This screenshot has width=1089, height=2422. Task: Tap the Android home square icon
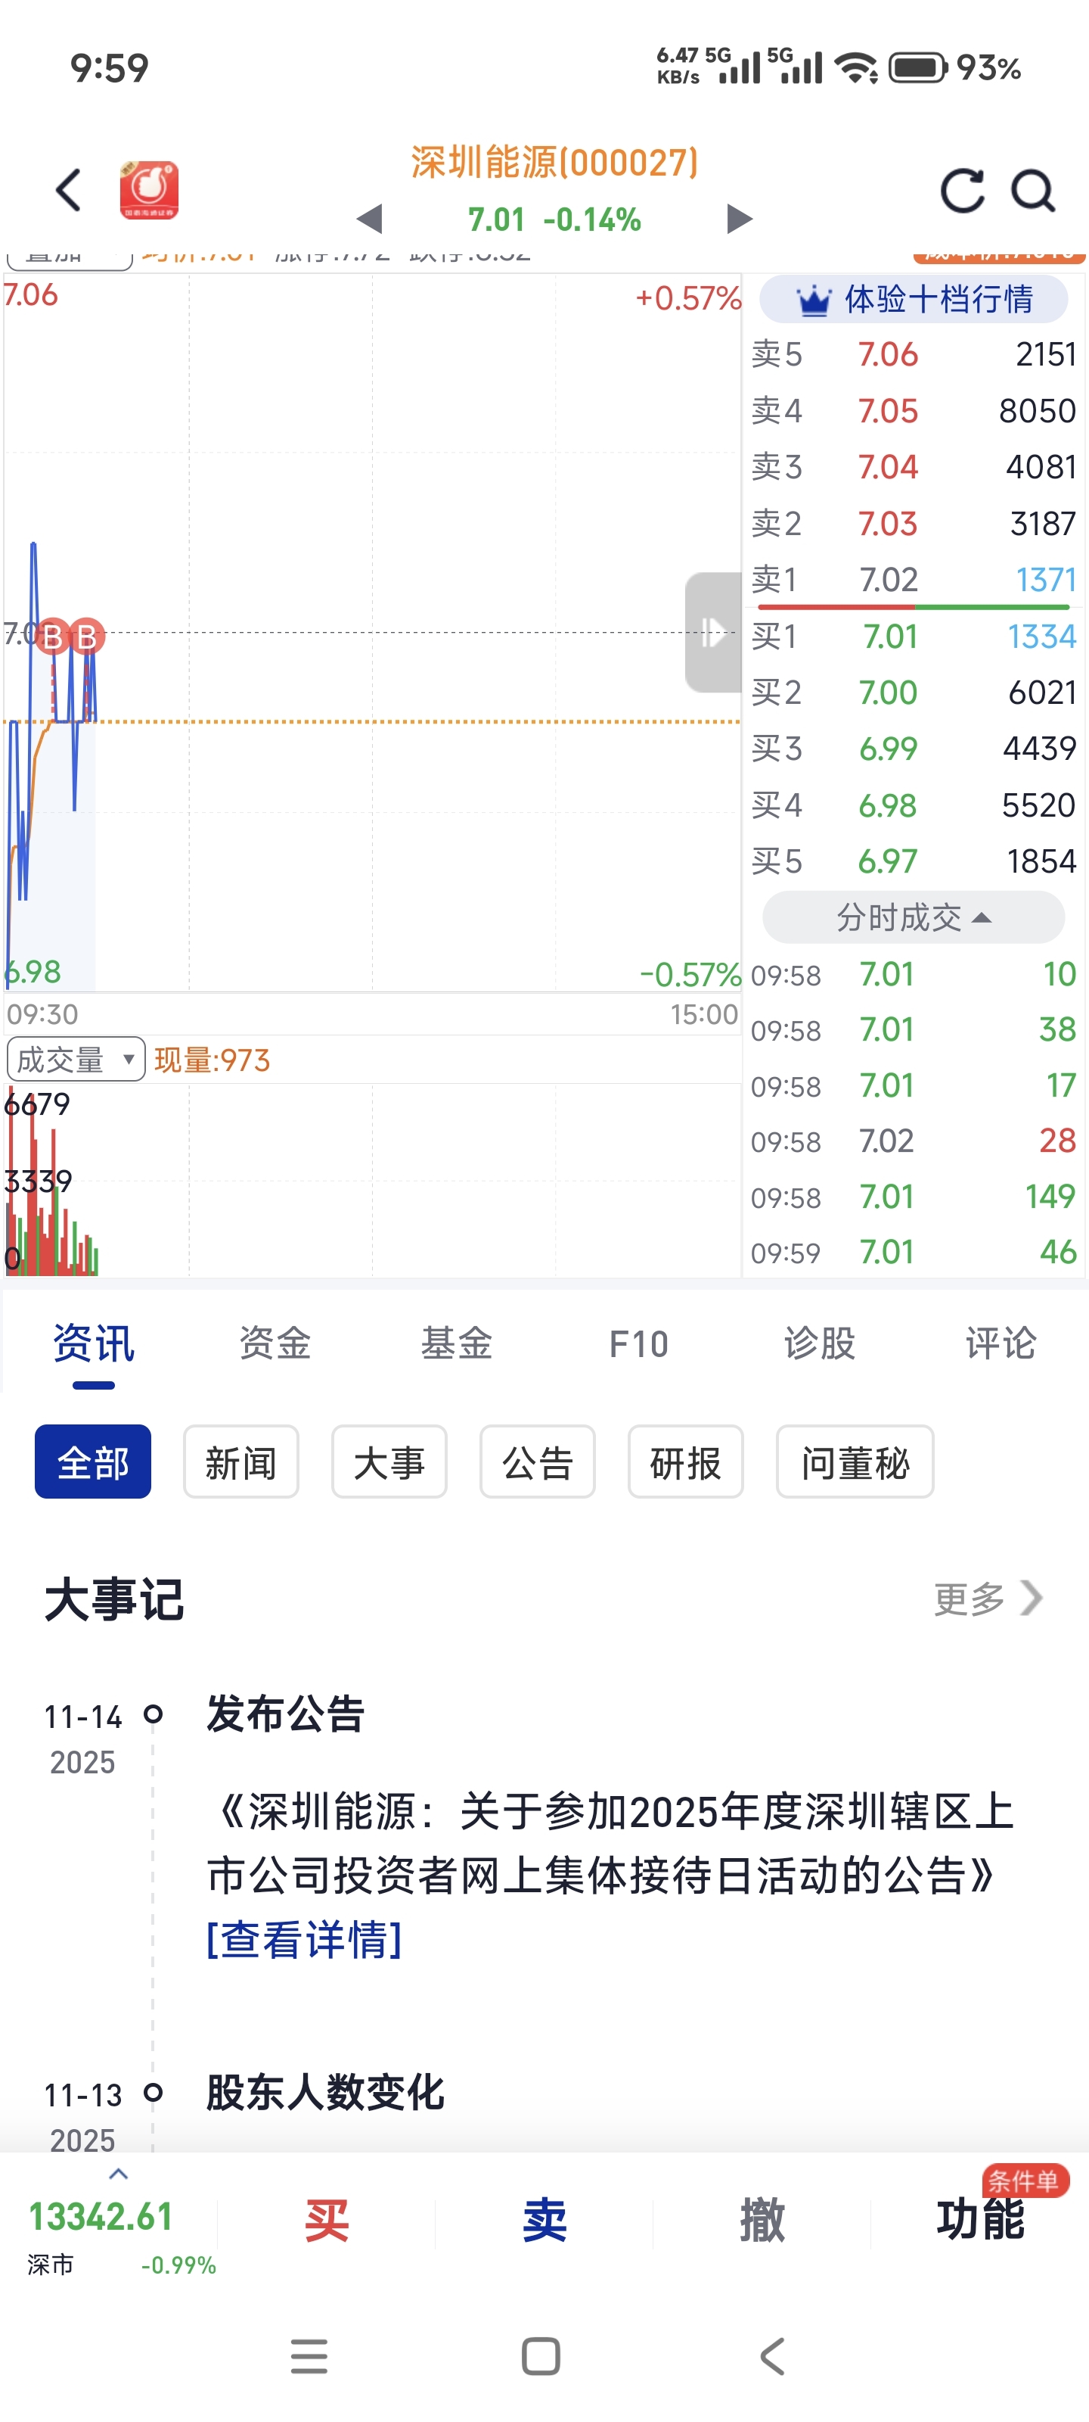tap(540, 2356)
